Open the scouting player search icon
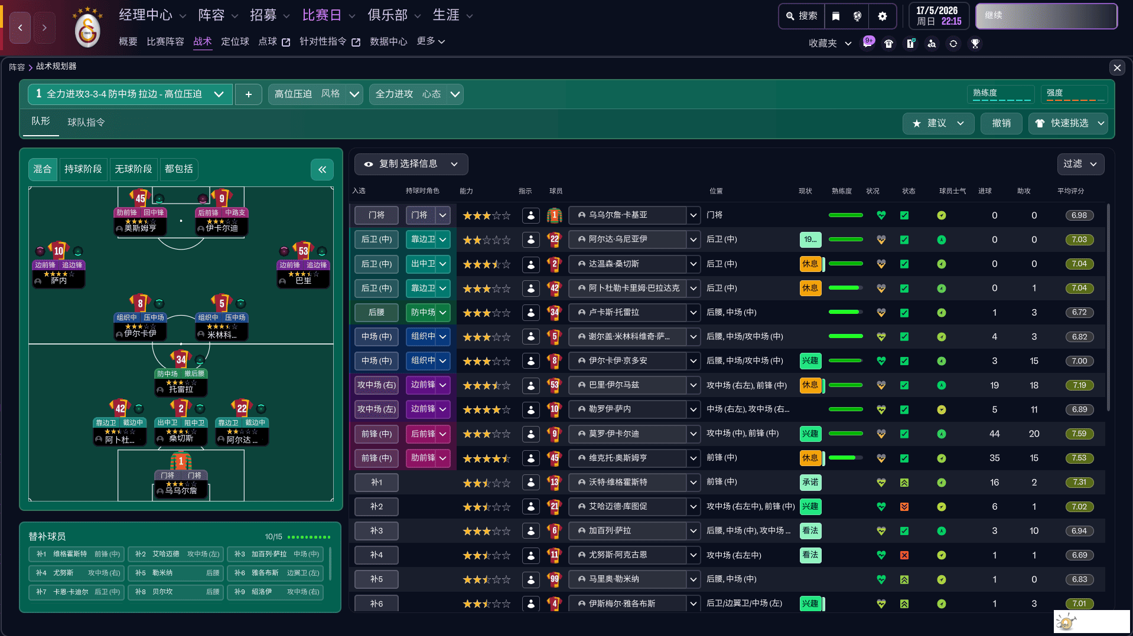This screenshot has width=1133, height=636. pyautogui.click(x=932, y=43)
